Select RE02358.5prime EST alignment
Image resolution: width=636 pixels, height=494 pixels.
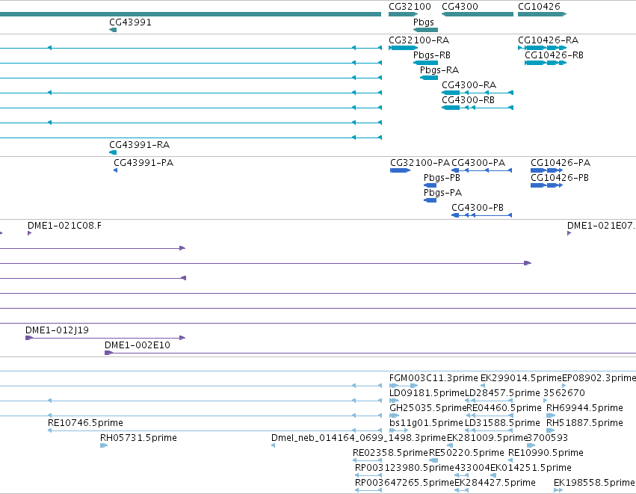[x=367, y=460]
